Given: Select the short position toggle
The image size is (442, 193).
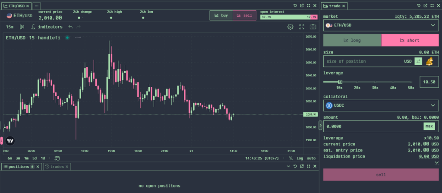Looking at the screenshot, I should coord(410,40).
